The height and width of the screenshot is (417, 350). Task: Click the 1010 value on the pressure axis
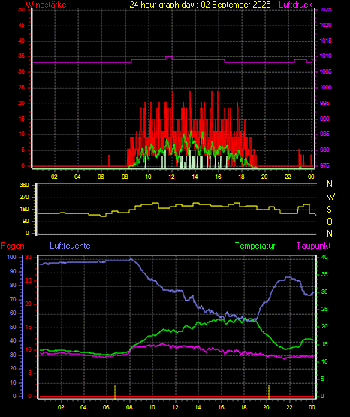325,56
